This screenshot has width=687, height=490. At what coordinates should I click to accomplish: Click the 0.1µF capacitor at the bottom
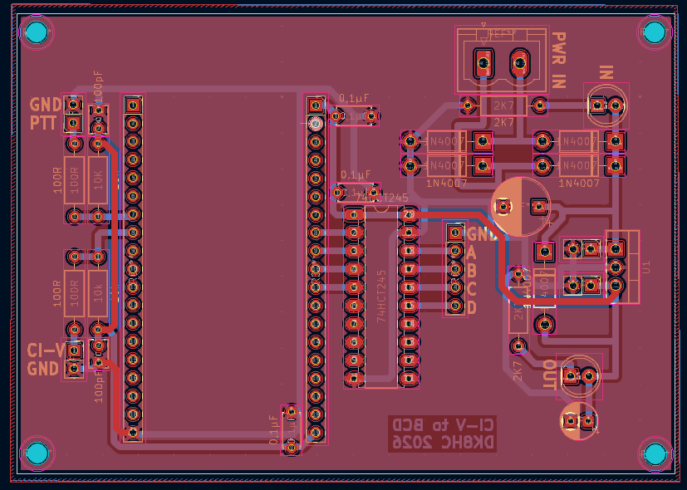pos(290,429)
